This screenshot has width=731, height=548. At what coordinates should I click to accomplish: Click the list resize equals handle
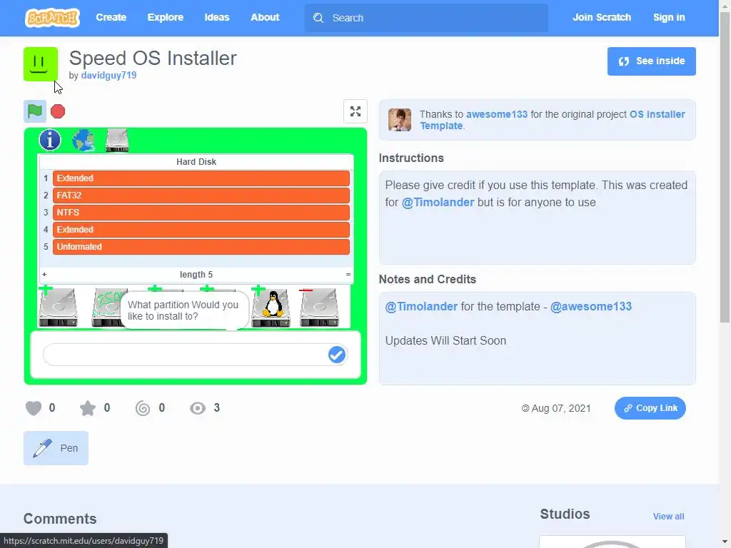(x=348, y=275)
